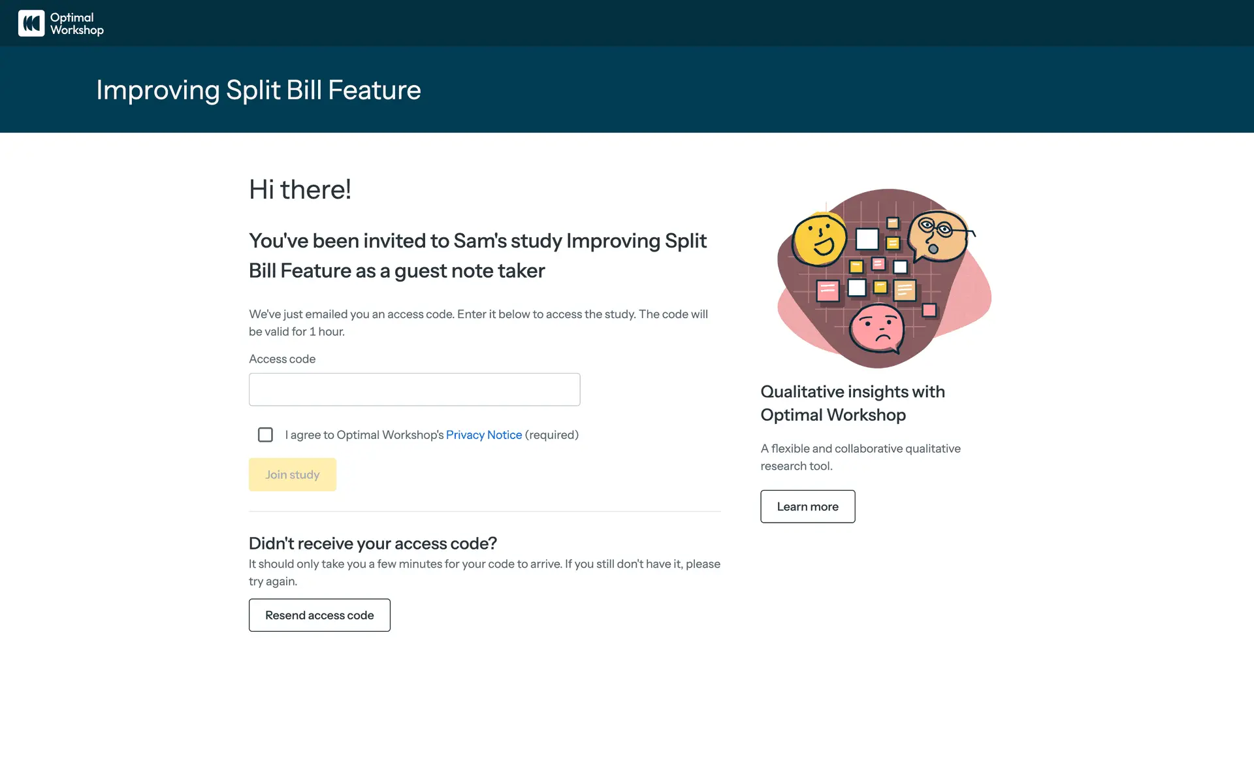
Task: Click the Access code field label
Action: 282,359
